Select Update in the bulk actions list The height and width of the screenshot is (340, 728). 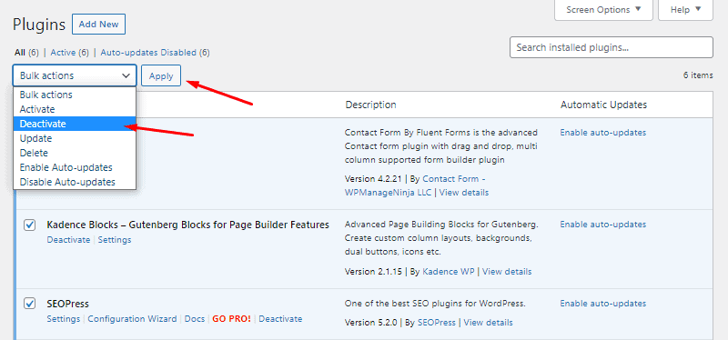pos(75,138)
